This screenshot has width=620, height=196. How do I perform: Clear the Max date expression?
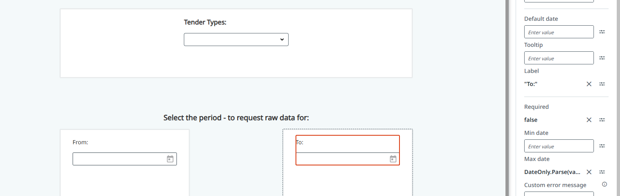click(x=589, y=172)
